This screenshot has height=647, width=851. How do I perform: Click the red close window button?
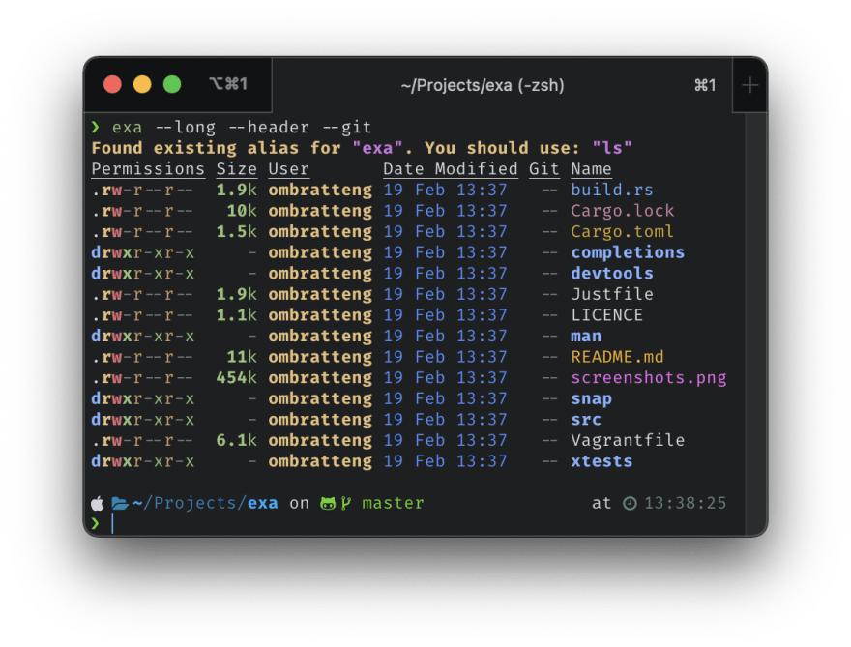[112, 85]
